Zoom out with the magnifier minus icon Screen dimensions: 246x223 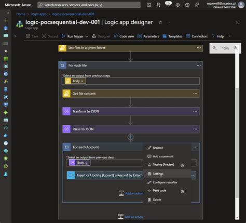(236, 48)
